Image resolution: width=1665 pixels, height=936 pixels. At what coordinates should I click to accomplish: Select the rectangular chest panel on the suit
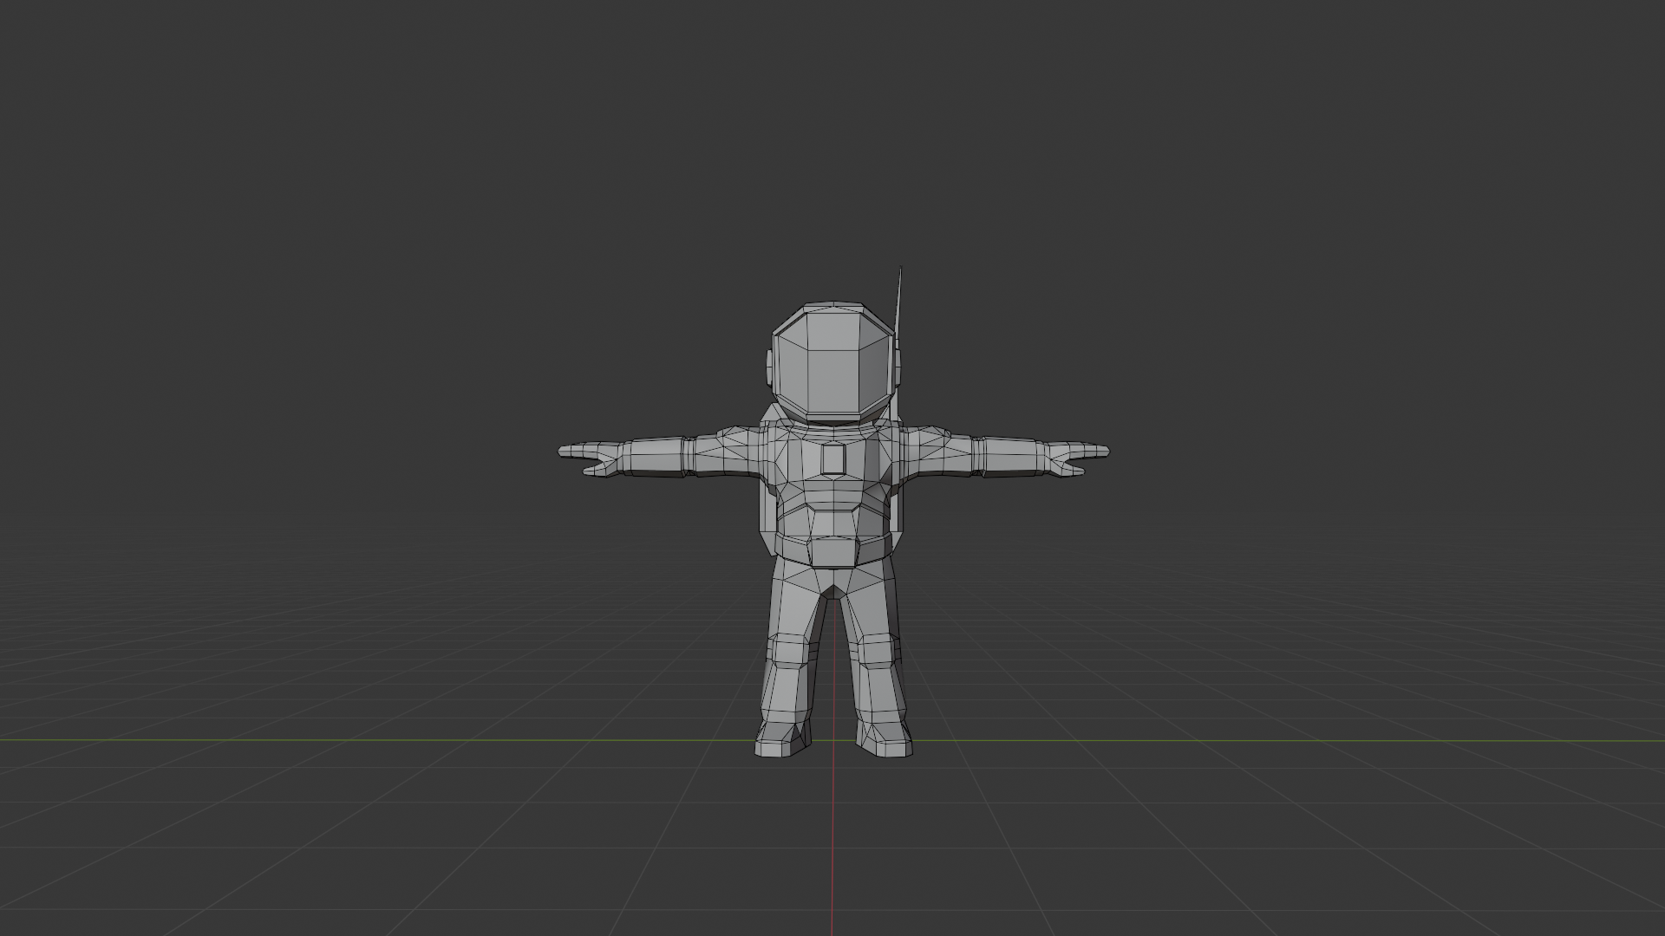point(832,459)
